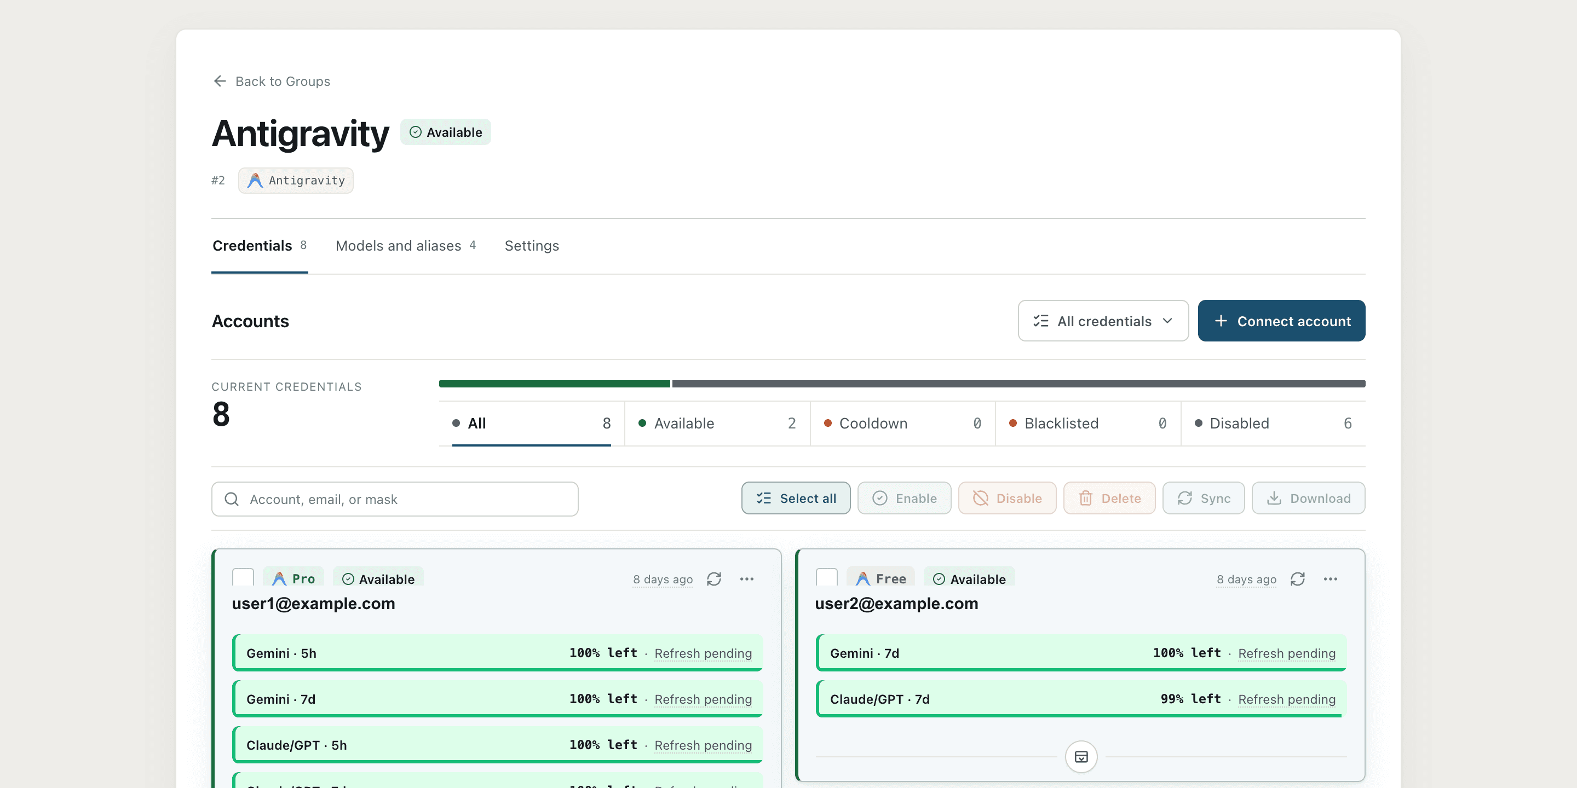
Task: Go back to Groups
Action: click(271, 82)
